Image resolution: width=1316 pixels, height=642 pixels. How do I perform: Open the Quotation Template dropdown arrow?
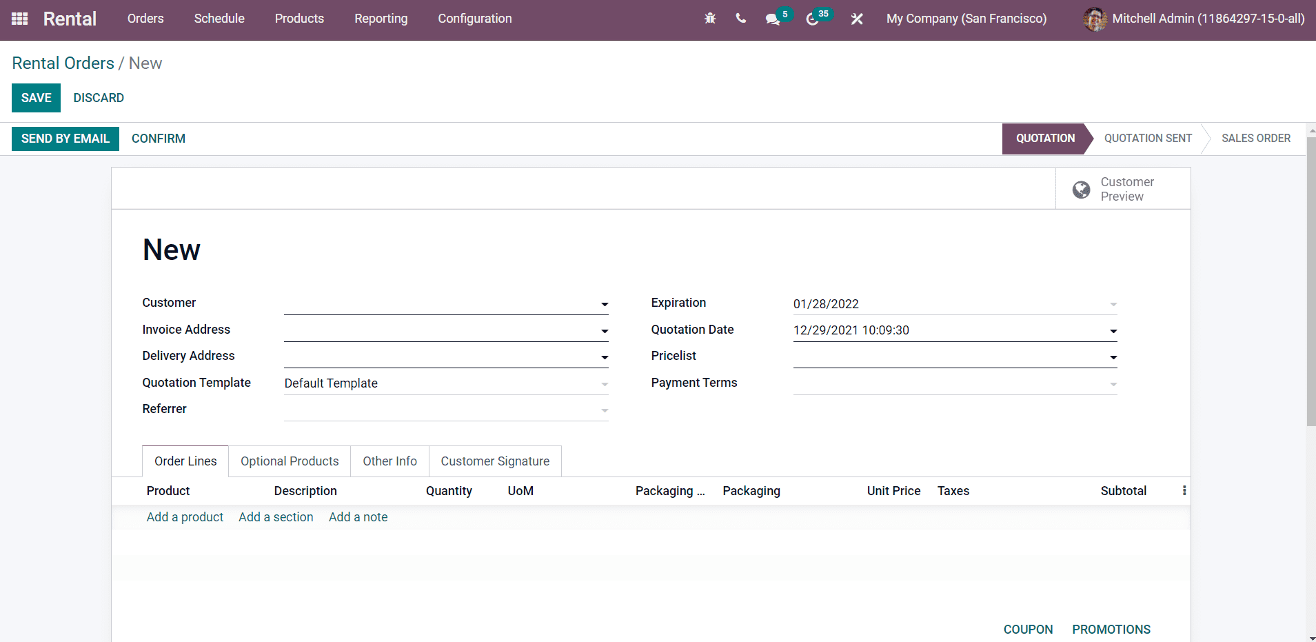(x=605, y=384)
